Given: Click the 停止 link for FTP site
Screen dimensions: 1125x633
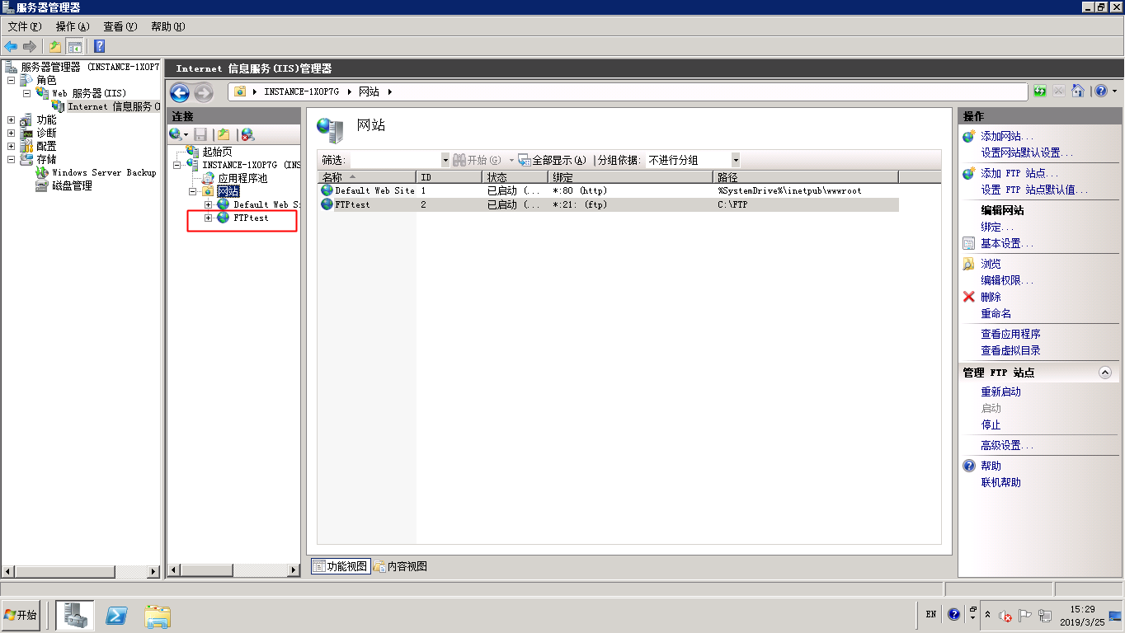Looking at the screenshot, I should coord(991,424).
